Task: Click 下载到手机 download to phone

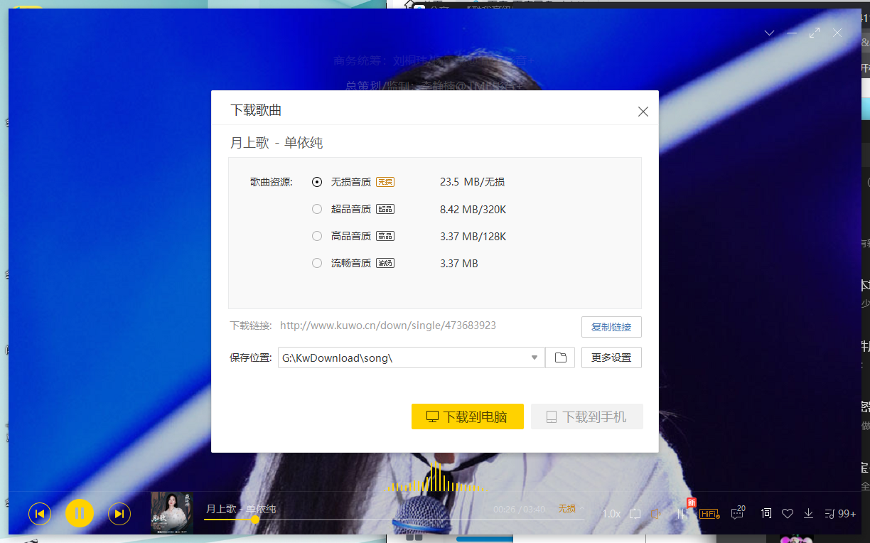Action: pos(587,416)
